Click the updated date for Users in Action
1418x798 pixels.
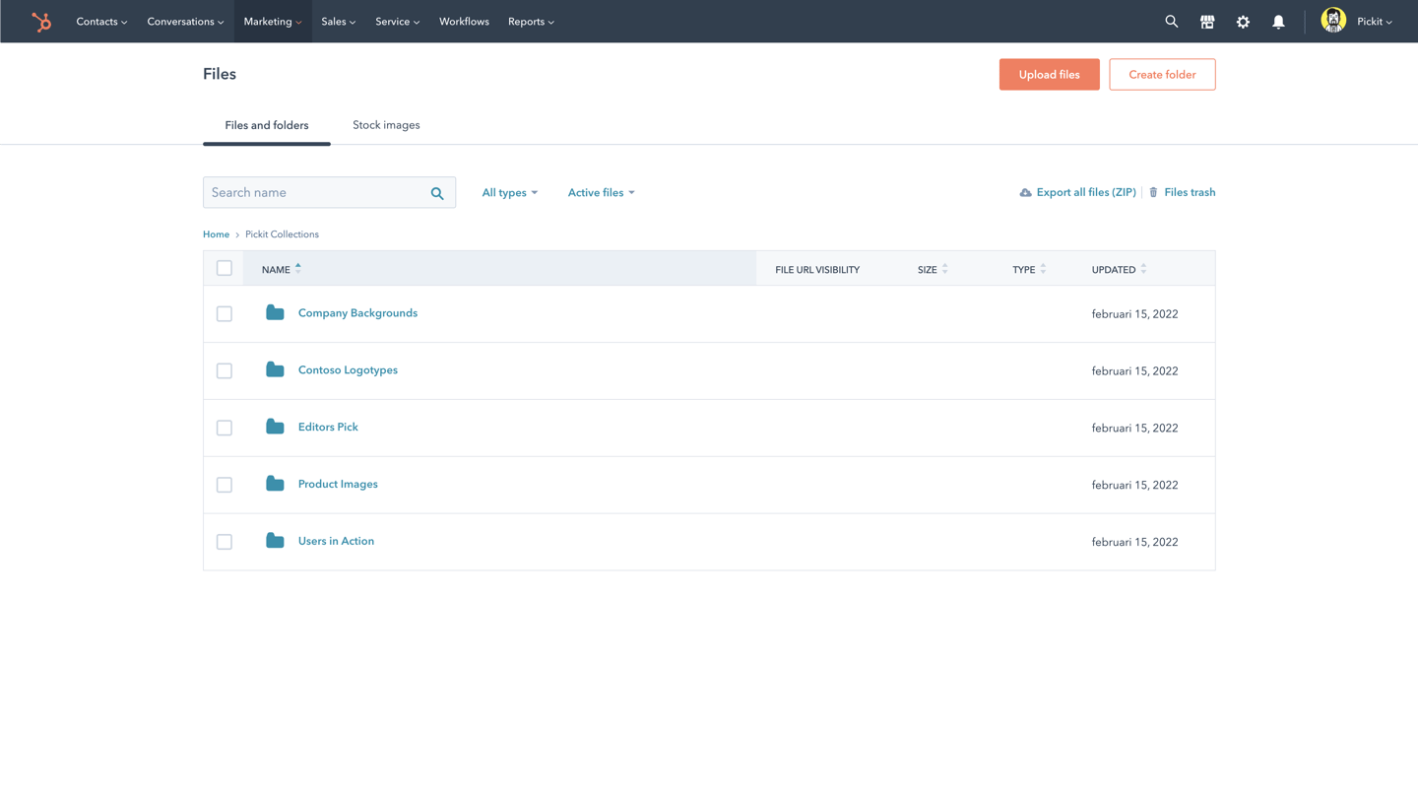[x=1134, y=542]
